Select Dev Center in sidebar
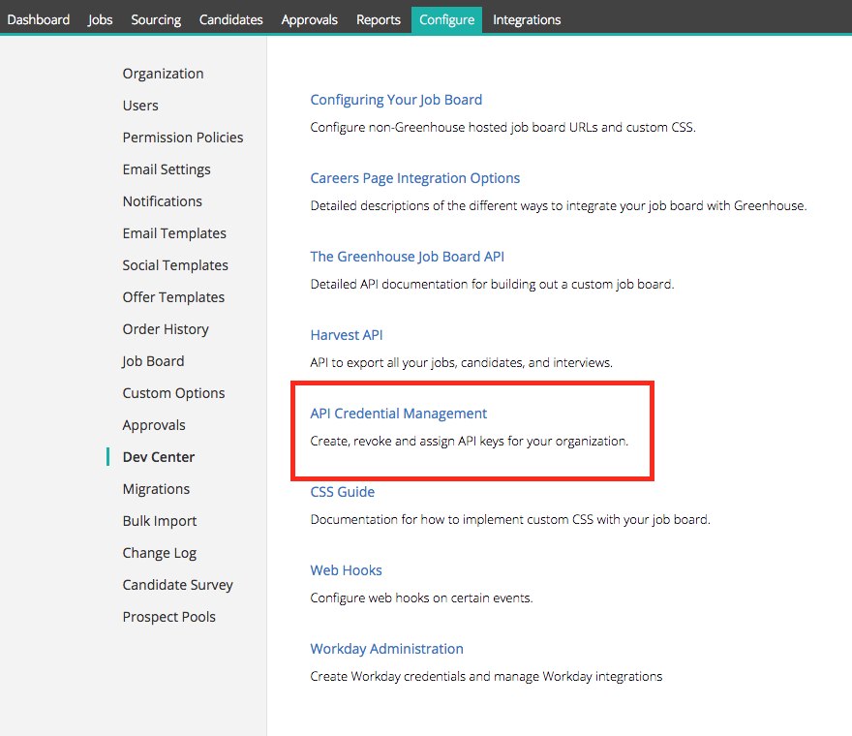852x736 pixels. pos(158,457)
